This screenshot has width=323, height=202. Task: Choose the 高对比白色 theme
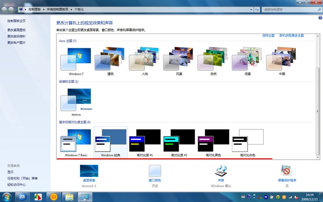(x=247, y=143)
